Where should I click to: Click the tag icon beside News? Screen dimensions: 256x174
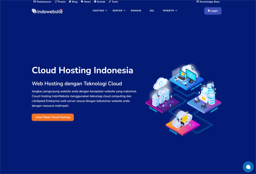(x=82, y=2)
